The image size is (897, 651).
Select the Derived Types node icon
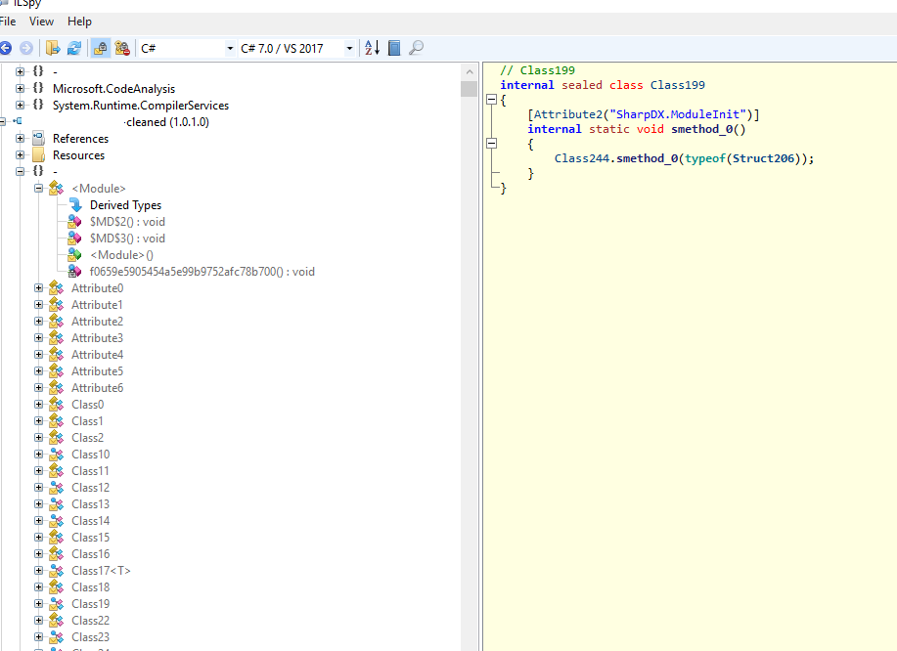75,204
